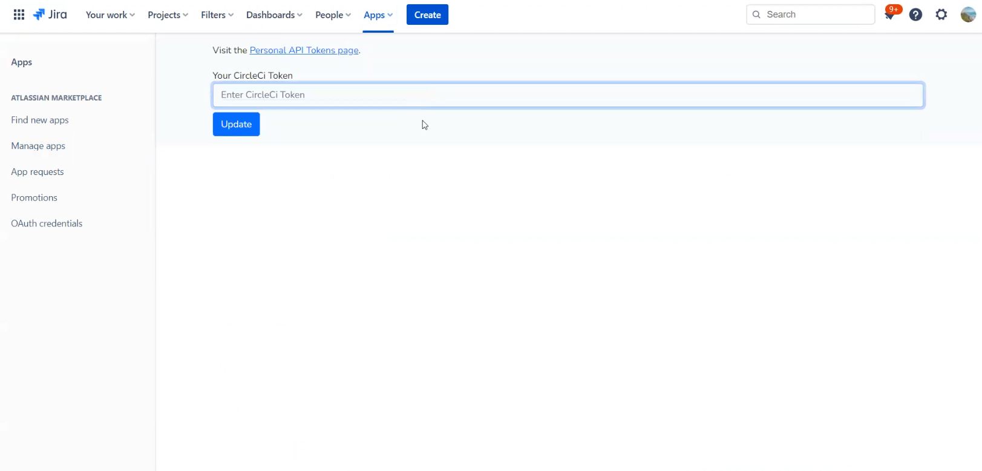
Task: Click the Your CircleCi Token label
Action: click(x=252, y=76)
